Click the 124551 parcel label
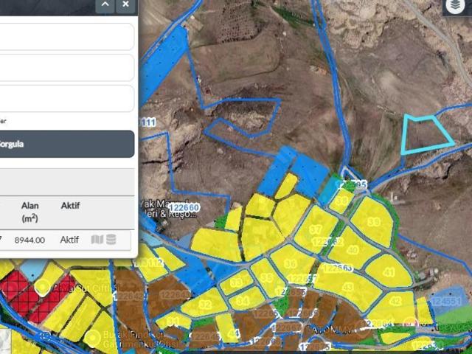This screenshot has height=354, width=472. coord(445,301)
